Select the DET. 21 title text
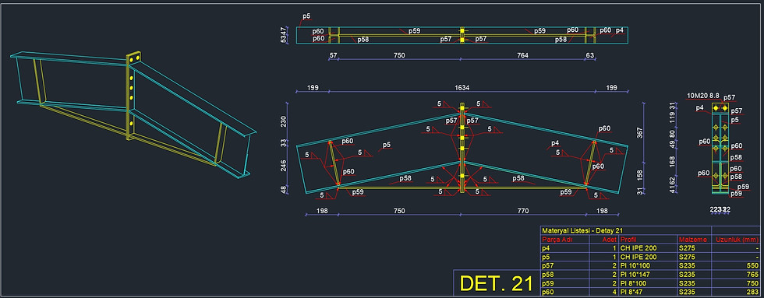The width and height of the screenshot is (764, 298). coord(496,283)
